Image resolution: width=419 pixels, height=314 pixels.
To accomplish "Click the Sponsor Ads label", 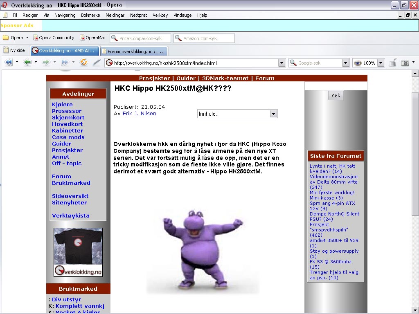I will (17, 25).
